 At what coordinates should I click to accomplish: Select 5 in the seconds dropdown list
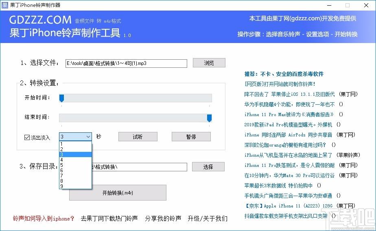(75, 165)
